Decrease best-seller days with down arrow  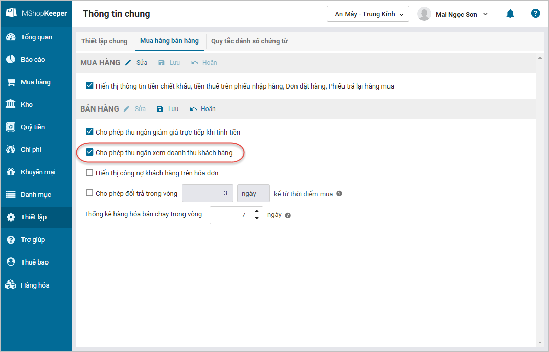tap(257, 218)
